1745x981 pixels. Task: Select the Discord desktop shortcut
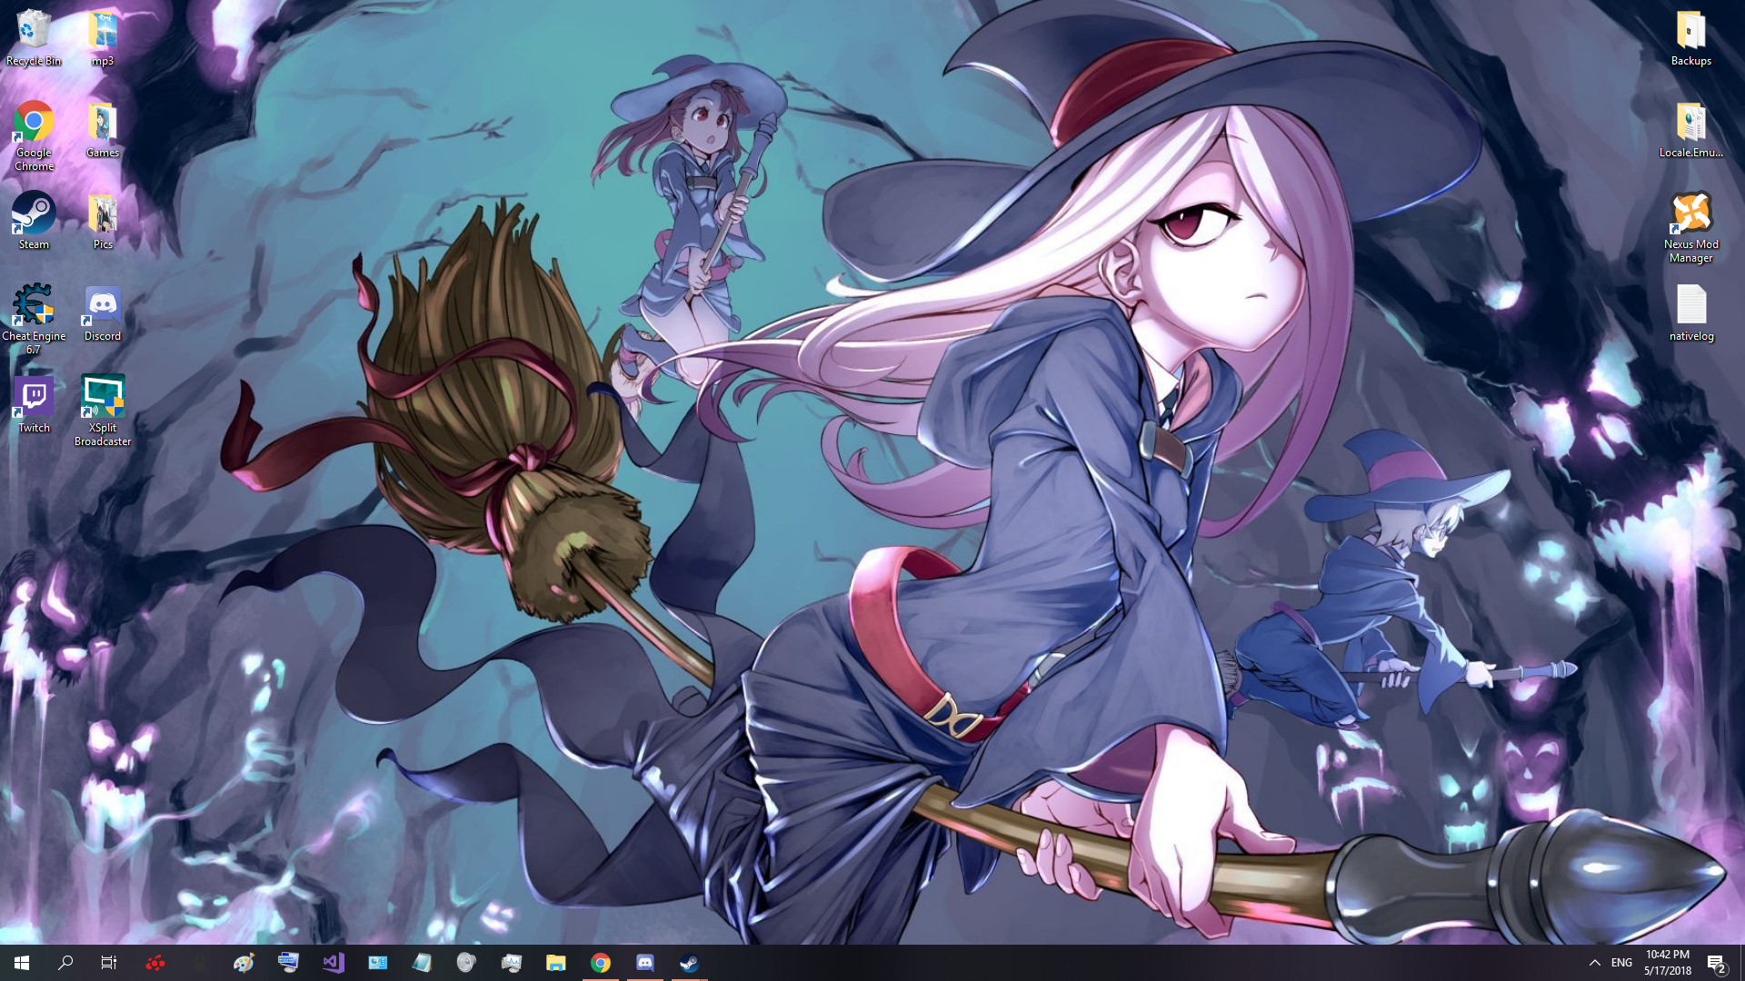coord(103,313)
